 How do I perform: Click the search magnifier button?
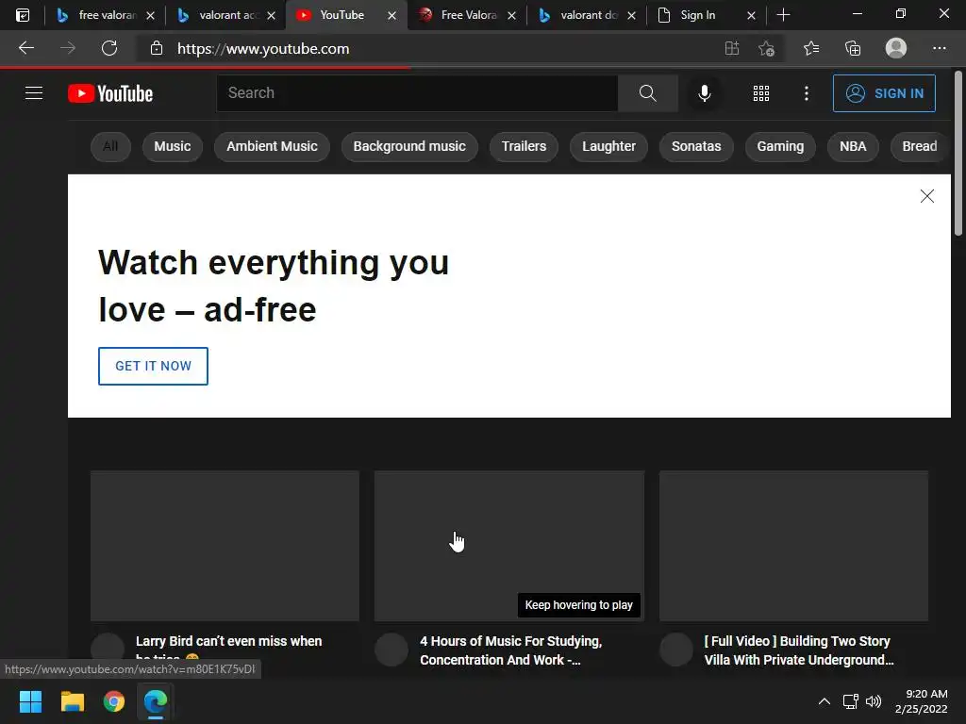tap(647, 93)
